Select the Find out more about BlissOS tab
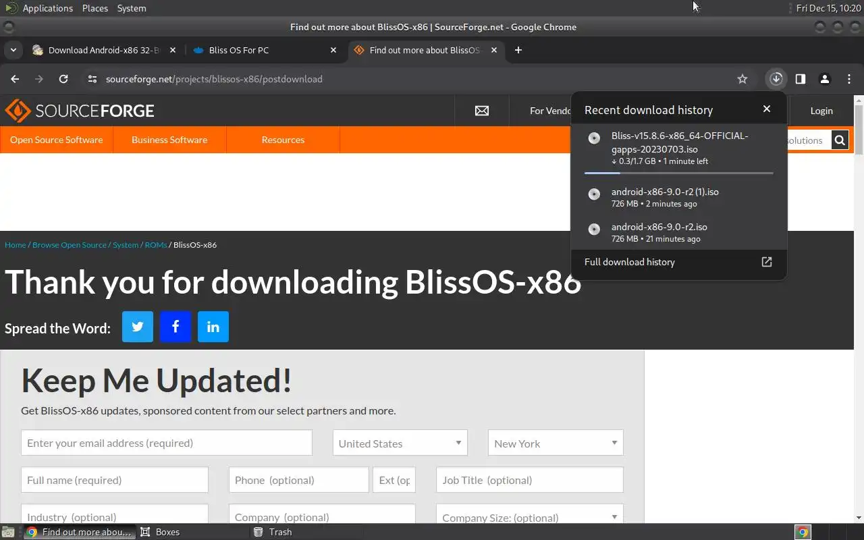This screenshot has width=864, height=540. click(x=425, y=50)
